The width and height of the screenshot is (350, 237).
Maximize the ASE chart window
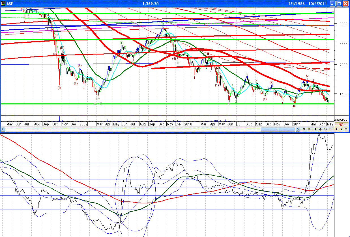339,3
